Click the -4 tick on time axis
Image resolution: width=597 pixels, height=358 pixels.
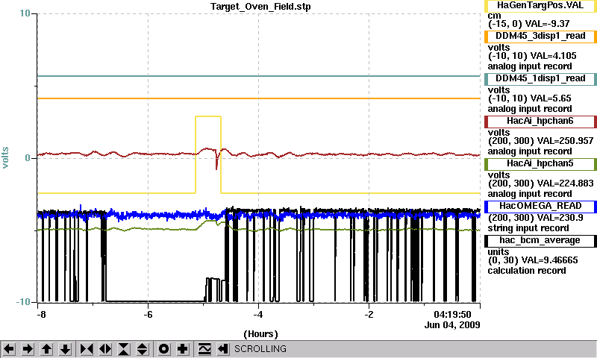258,315
